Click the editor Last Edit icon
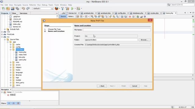 coord(78,16)
